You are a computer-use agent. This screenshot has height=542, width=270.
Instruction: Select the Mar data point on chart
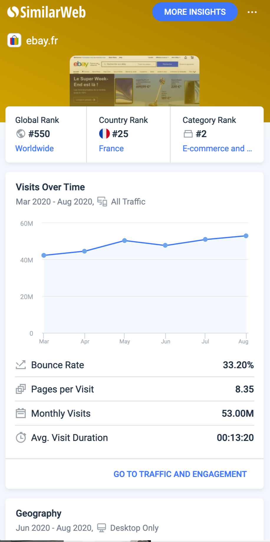[44, 255]
